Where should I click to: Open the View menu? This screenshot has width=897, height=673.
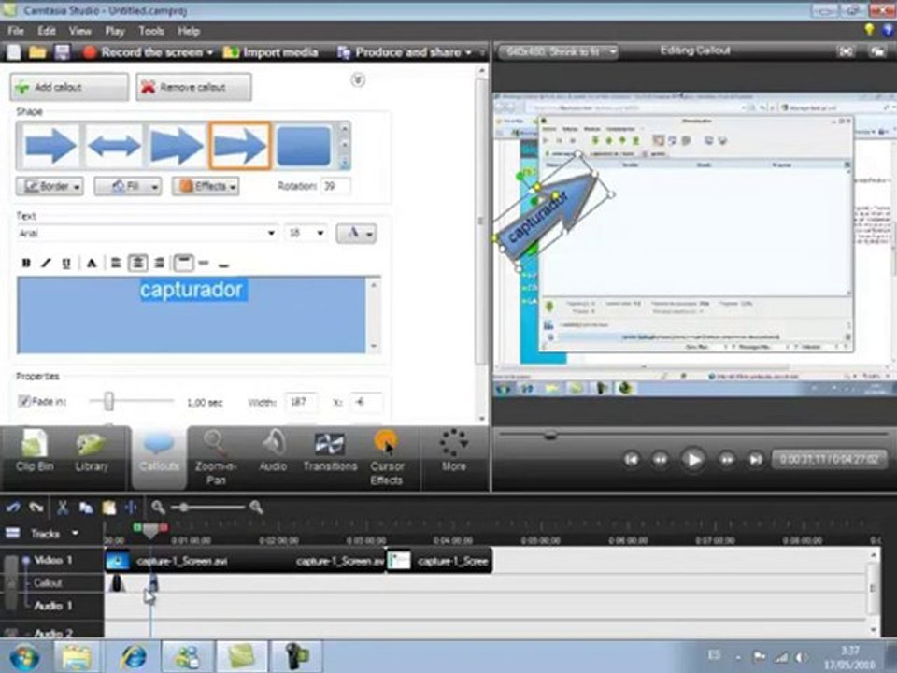point(80,31)
